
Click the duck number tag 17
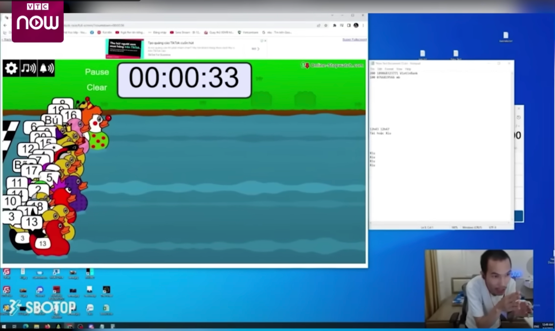click(31, 170)
